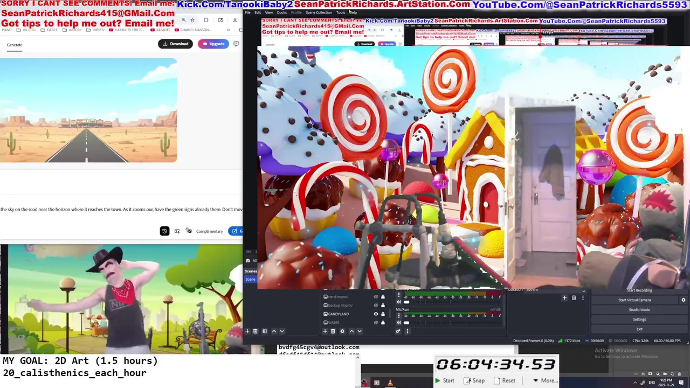This screenshot has width=690, height=388.
Task: Move the scene down with the arrow icon
Action: (x=281, y=331)
